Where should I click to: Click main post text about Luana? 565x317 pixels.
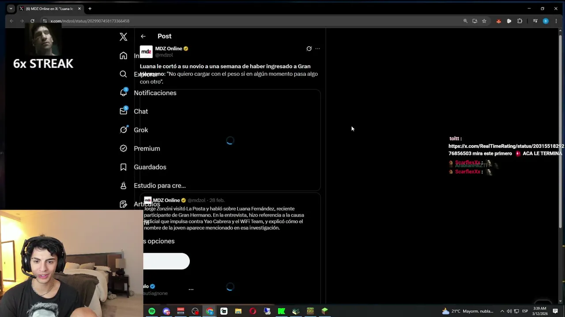[x=229, y=74]
